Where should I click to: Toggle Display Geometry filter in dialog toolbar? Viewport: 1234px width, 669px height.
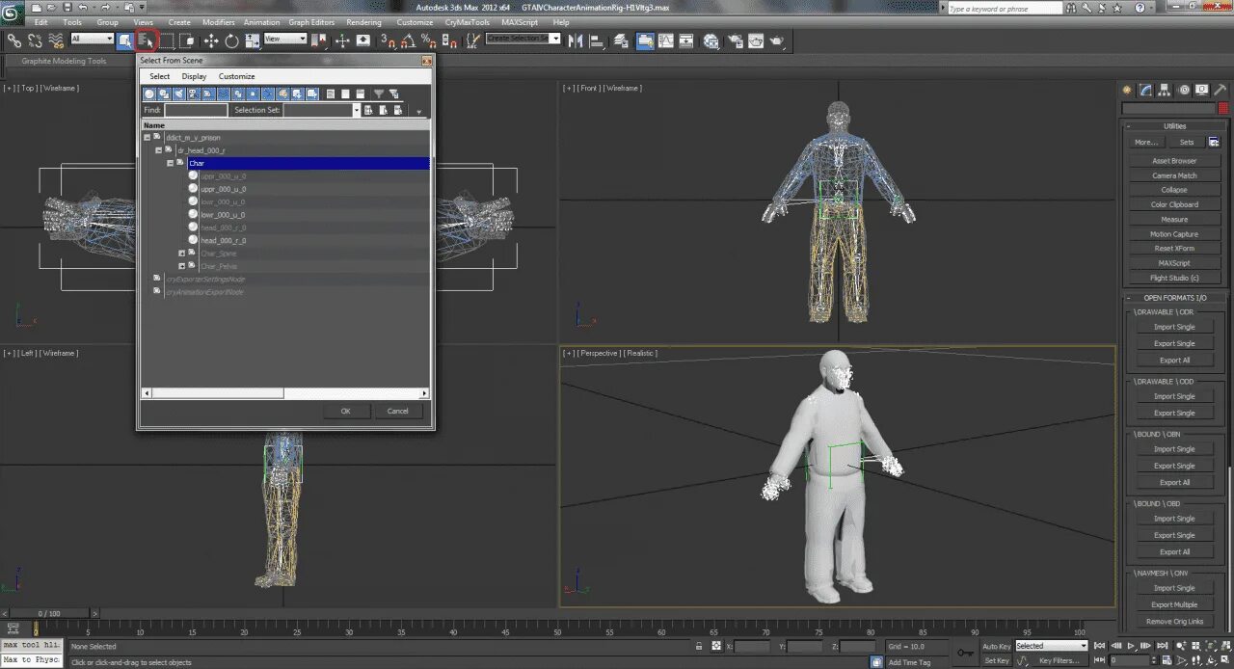149,94
